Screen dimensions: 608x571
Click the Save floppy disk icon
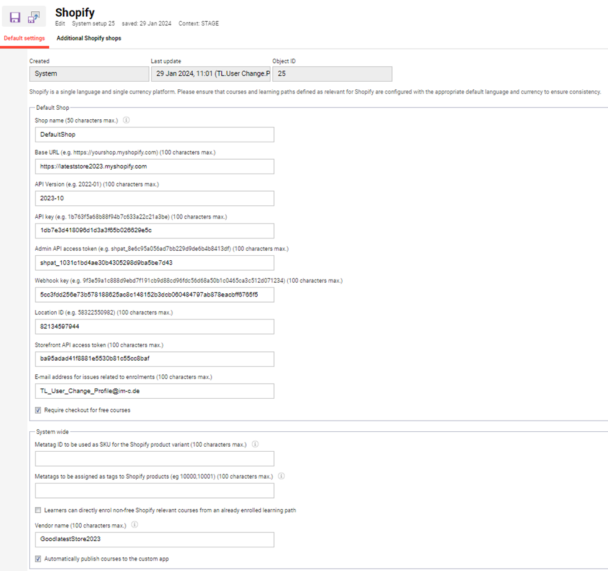click(15, 17)
